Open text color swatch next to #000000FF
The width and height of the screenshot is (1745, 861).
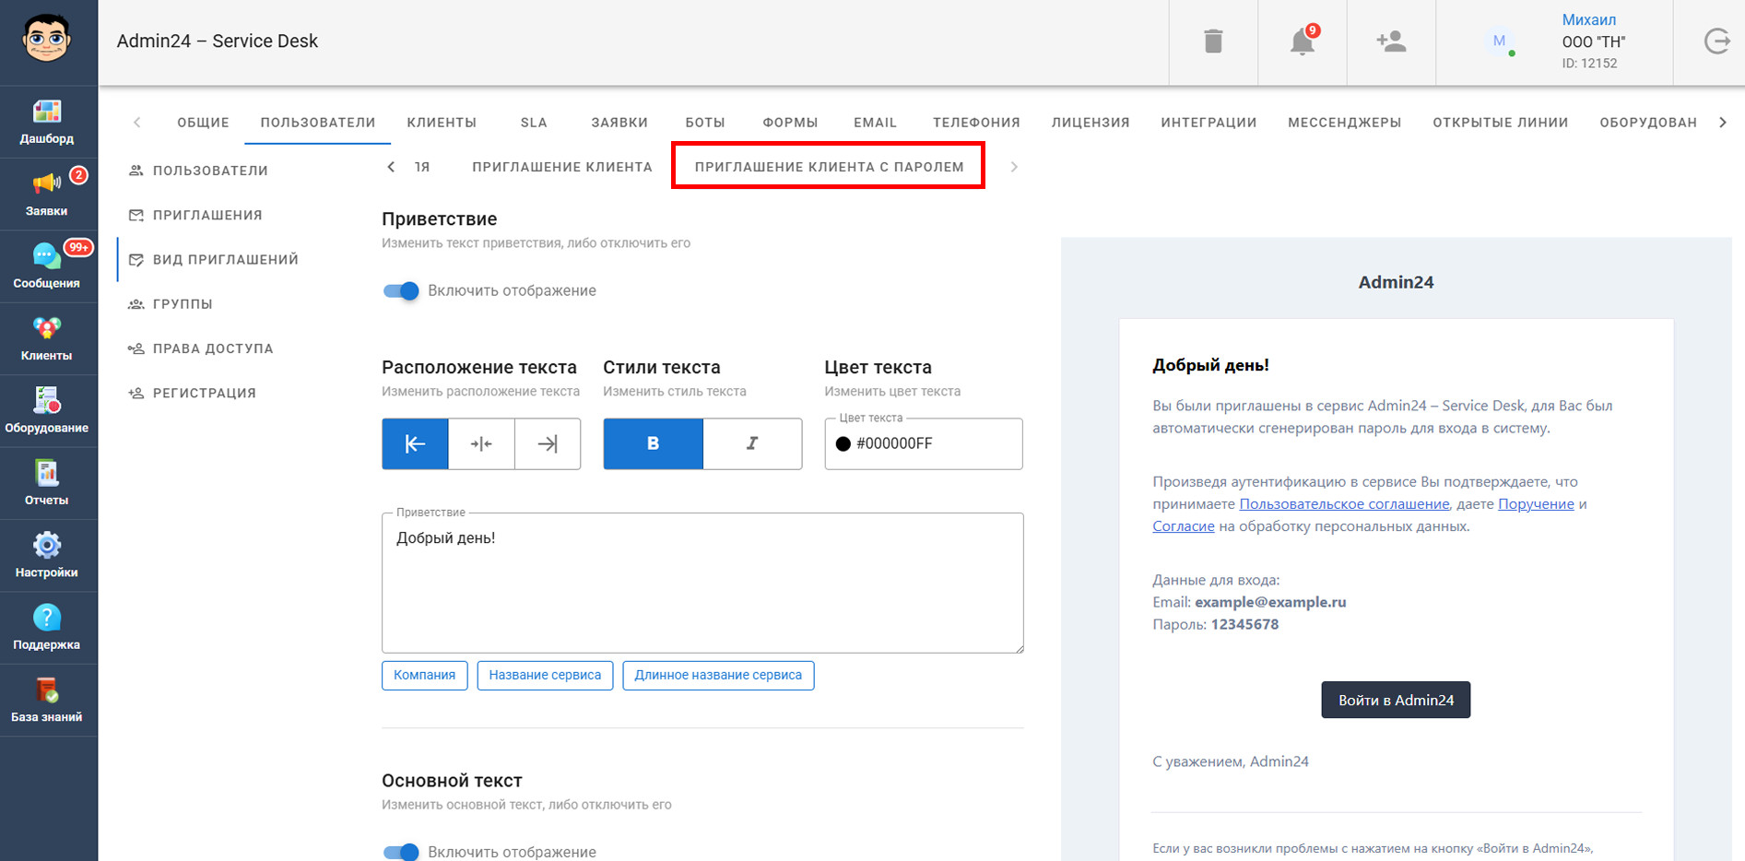pyautogui.click(x=843, y=443)
